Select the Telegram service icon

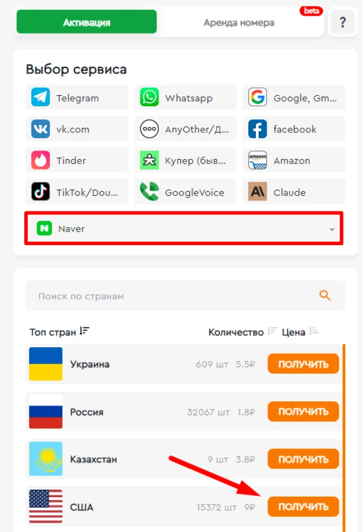[41, 98]
